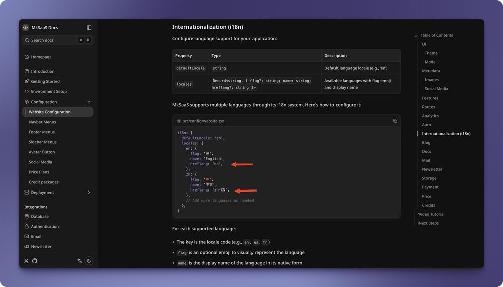Screen dimensions: 503x287
Task: Click the Table of Contents list icon
Action: click(x=416, y=35)
